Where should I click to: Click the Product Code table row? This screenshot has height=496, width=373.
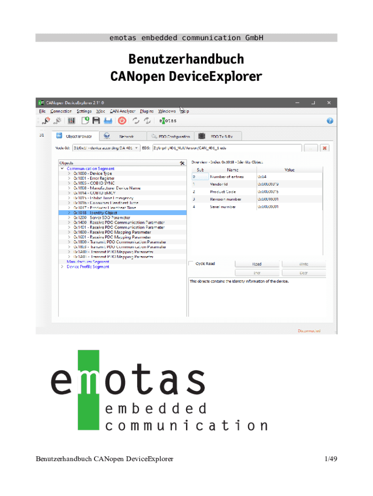click(257, 192)
